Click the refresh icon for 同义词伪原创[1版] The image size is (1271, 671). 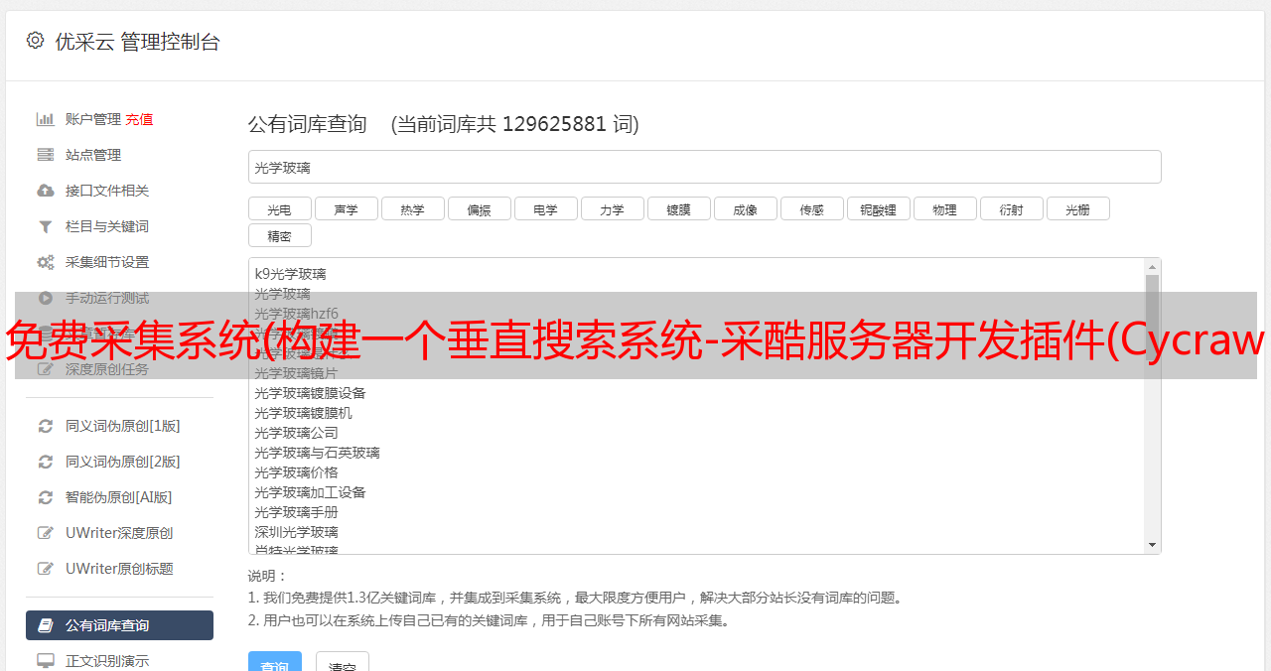(46, 426)
